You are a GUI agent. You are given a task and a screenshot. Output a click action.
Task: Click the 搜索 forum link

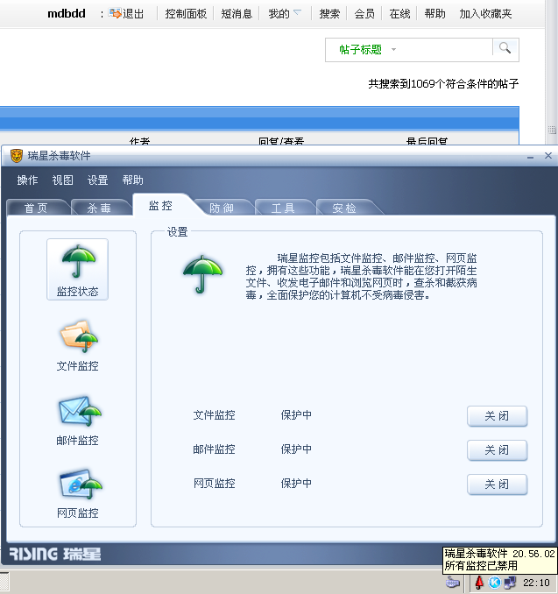[329, 14]
